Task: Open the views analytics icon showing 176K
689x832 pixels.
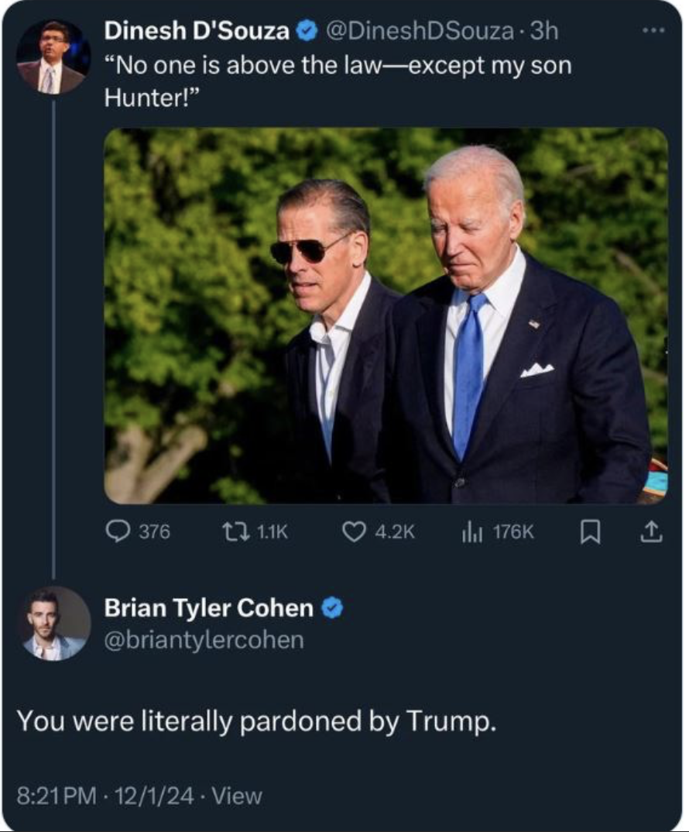Action: (469, 531)
